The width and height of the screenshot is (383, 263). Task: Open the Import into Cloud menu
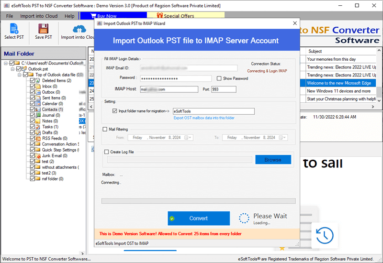(x=39, y=16)
